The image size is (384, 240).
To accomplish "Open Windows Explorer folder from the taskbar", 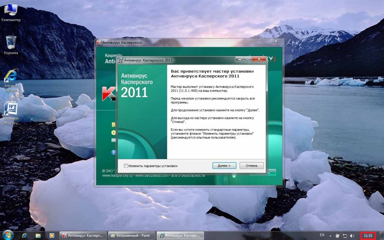I will (x=38, y=236).
